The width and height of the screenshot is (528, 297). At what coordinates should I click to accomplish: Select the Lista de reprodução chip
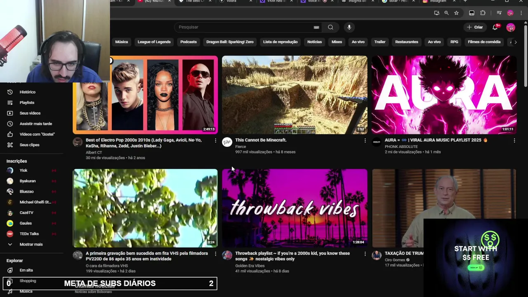pos(280,42)
